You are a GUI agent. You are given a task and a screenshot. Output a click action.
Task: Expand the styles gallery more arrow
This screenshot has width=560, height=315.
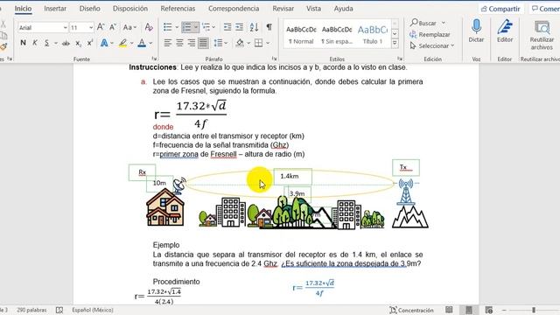395,44
